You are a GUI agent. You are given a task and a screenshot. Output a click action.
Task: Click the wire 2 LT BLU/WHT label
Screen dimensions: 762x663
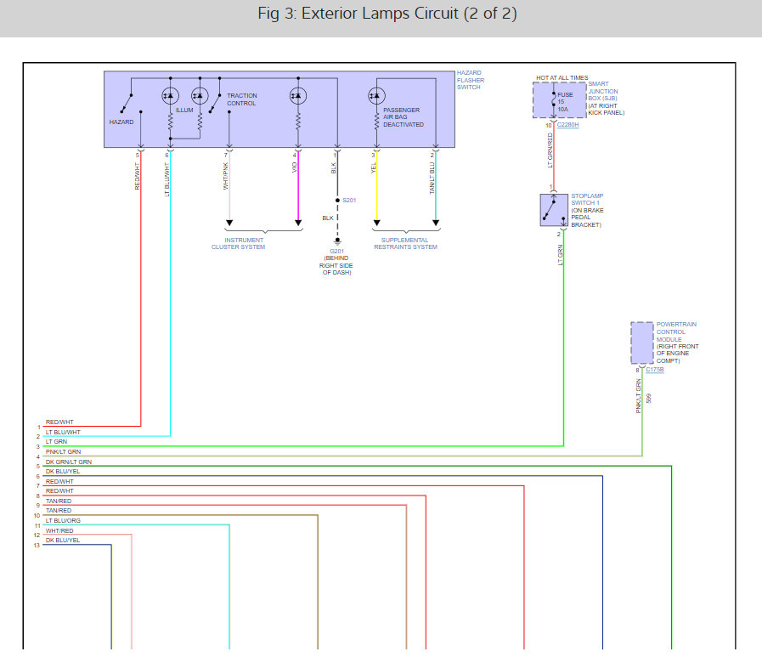click(x=63, y=433)
